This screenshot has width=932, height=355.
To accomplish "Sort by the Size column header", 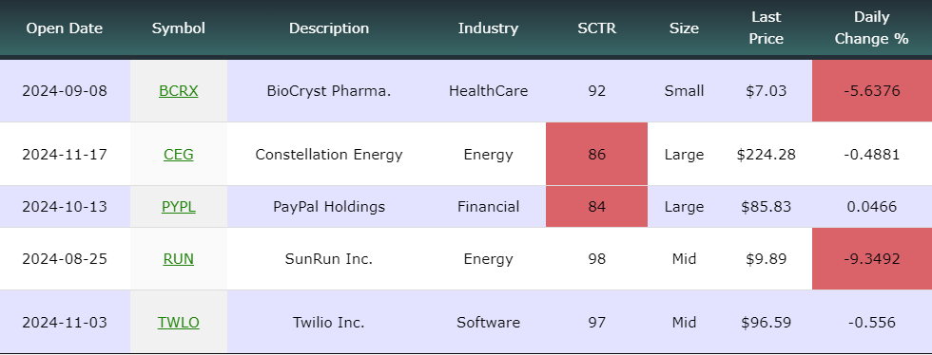I will (684, 28).
